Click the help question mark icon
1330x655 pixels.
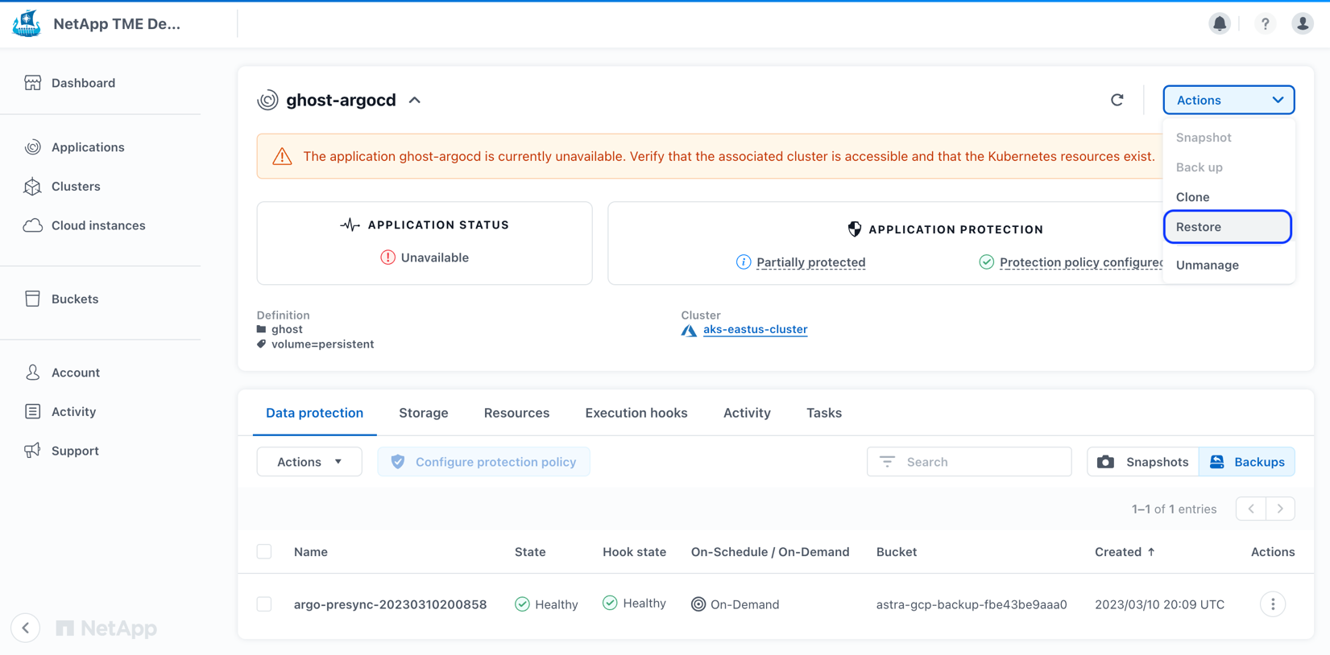[x=1265, y=23]
